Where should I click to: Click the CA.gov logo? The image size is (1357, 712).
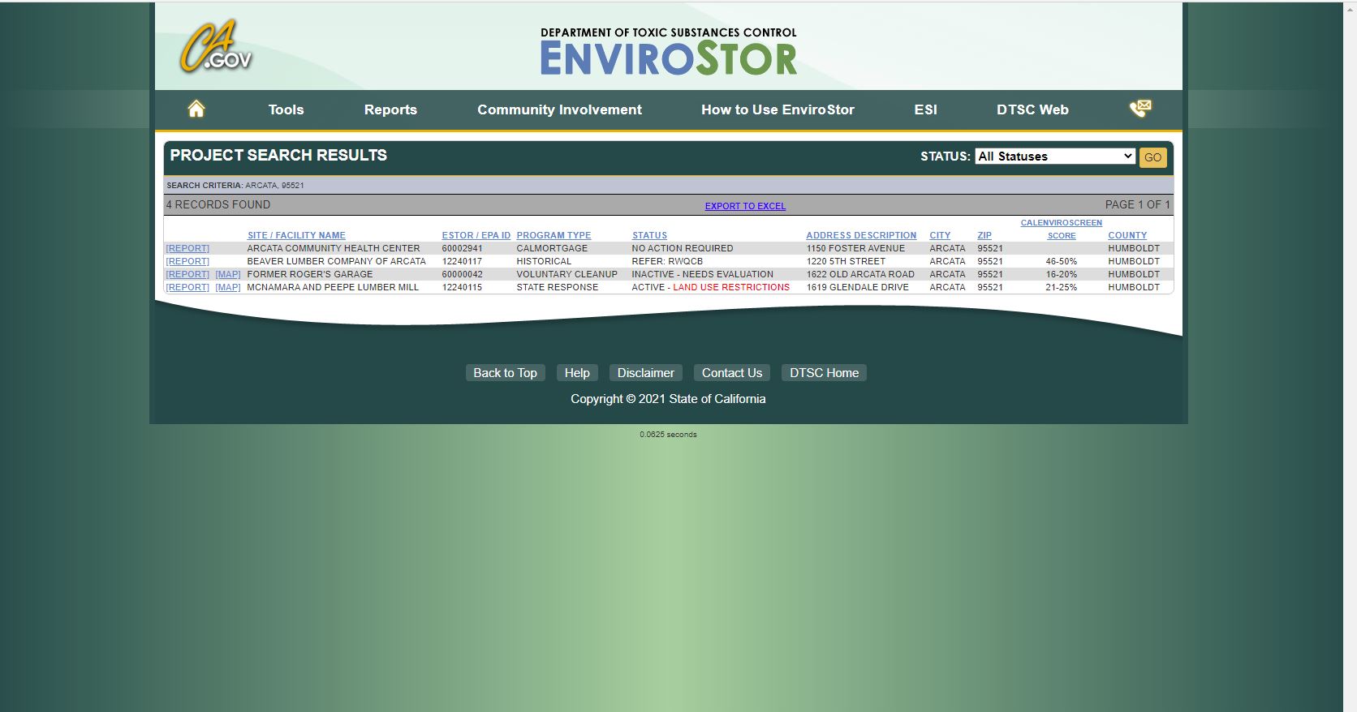215,48
